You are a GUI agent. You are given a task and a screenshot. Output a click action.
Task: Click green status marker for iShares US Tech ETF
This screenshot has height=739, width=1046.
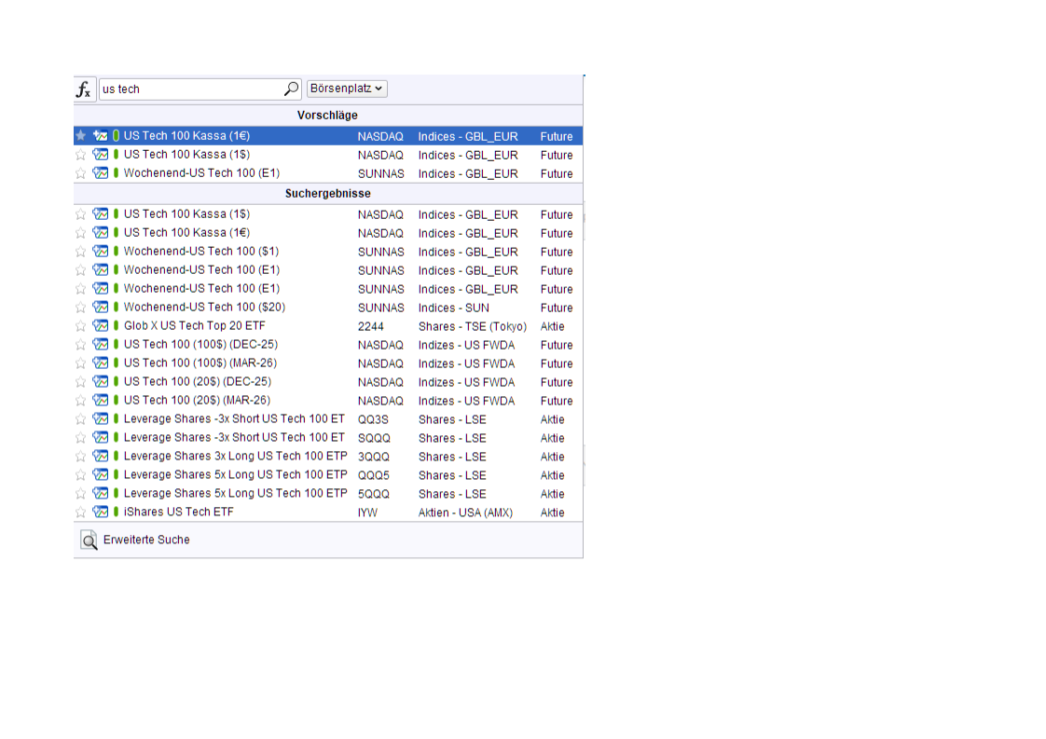(x=117, y=513)
